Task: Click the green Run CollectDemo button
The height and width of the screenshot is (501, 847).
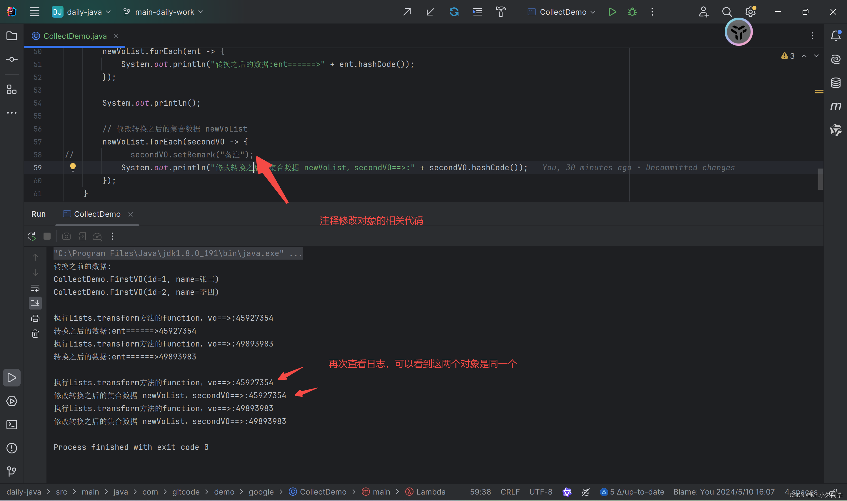Action: 612,12
